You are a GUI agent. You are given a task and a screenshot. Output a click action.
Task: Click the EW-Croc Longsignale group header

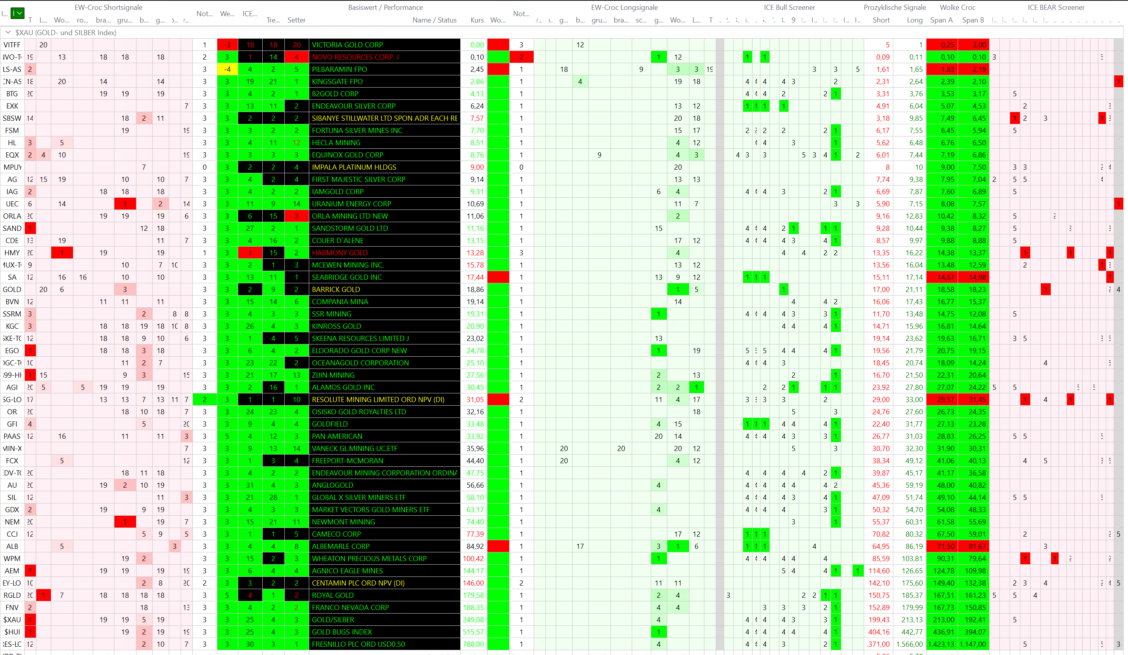624,7
